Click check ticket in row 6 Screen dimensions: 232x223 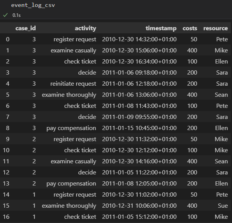[80, 106]
